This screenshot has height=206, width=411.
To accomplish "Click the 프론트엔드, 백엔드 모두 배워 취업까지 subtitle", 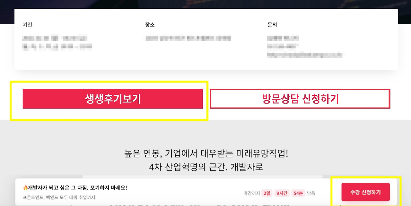I will coord(60,197).
